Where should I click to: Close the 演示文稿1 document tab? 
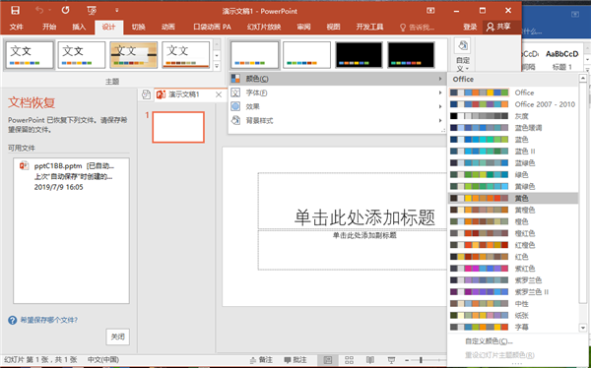219,94
